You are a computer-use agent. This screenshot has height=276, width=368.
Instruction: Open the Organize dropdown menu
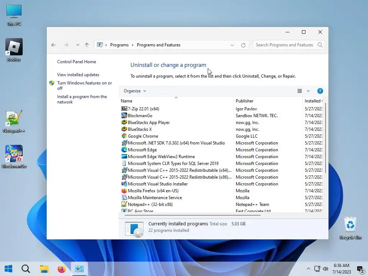(135, 91)
